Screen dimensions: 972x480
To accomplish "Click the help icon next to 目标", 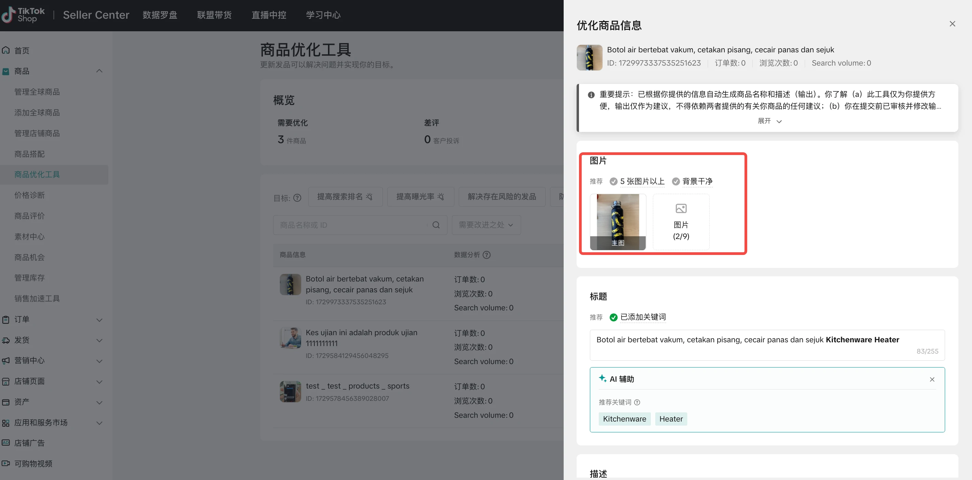I will tap(297, 198).
